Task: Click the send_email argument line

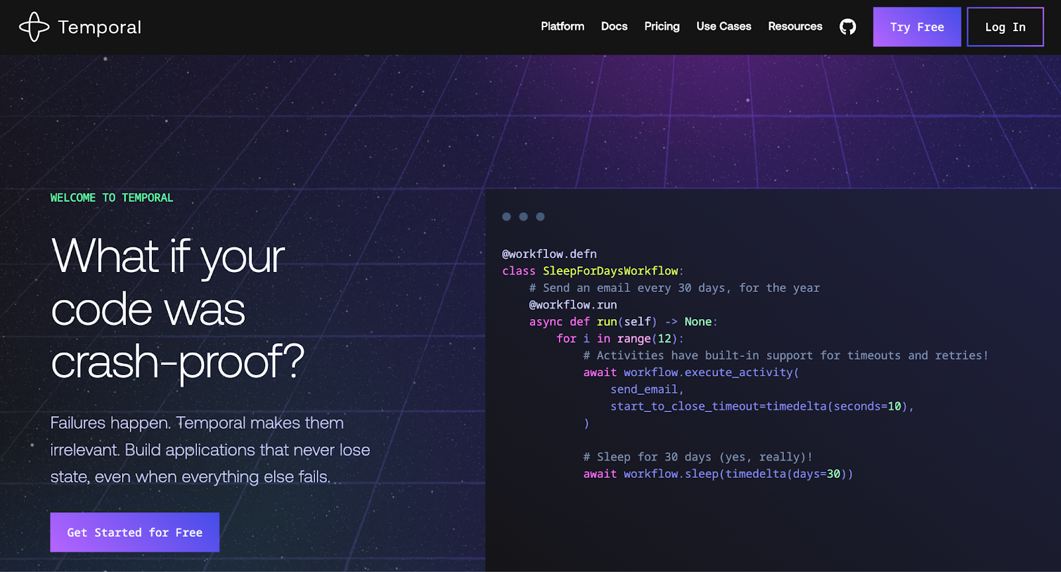Action: click(647, 390)
